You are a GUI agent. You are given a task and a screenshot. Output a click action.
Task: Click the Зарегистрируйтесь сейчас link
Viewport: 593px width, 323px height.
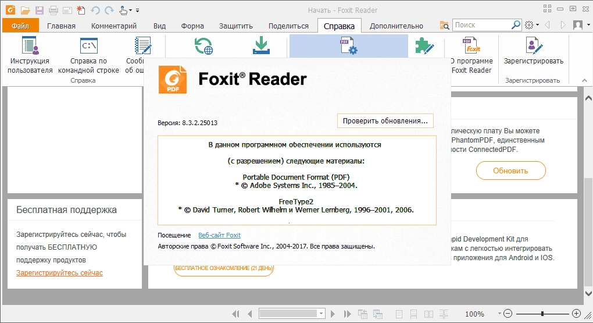click(x=59, y=272)
